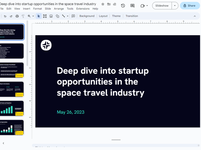Expand the zoom level dropdown

click(x=33, y=16)
